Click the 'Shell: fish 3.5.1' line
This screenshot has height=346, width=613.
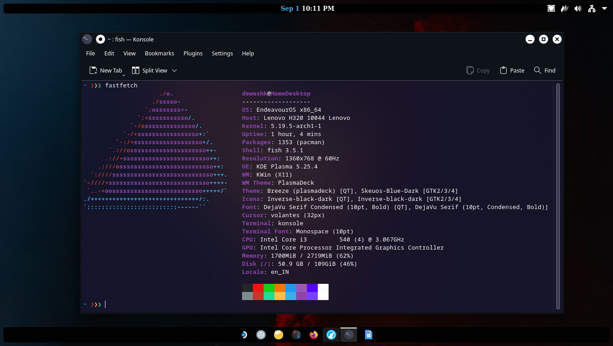point(273,150)
